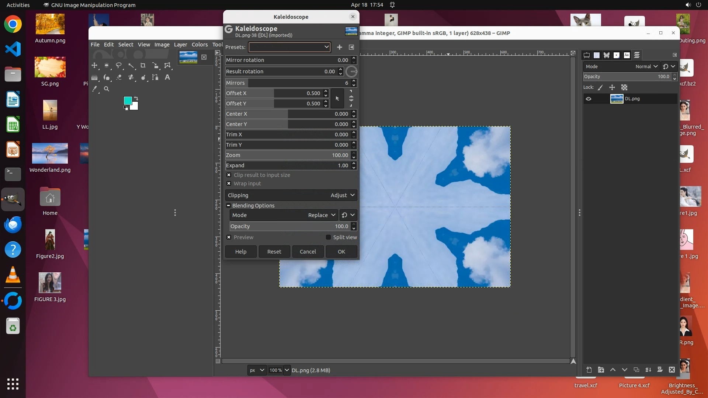Select the Text tool
708x398 pixels.
point(167,77)
